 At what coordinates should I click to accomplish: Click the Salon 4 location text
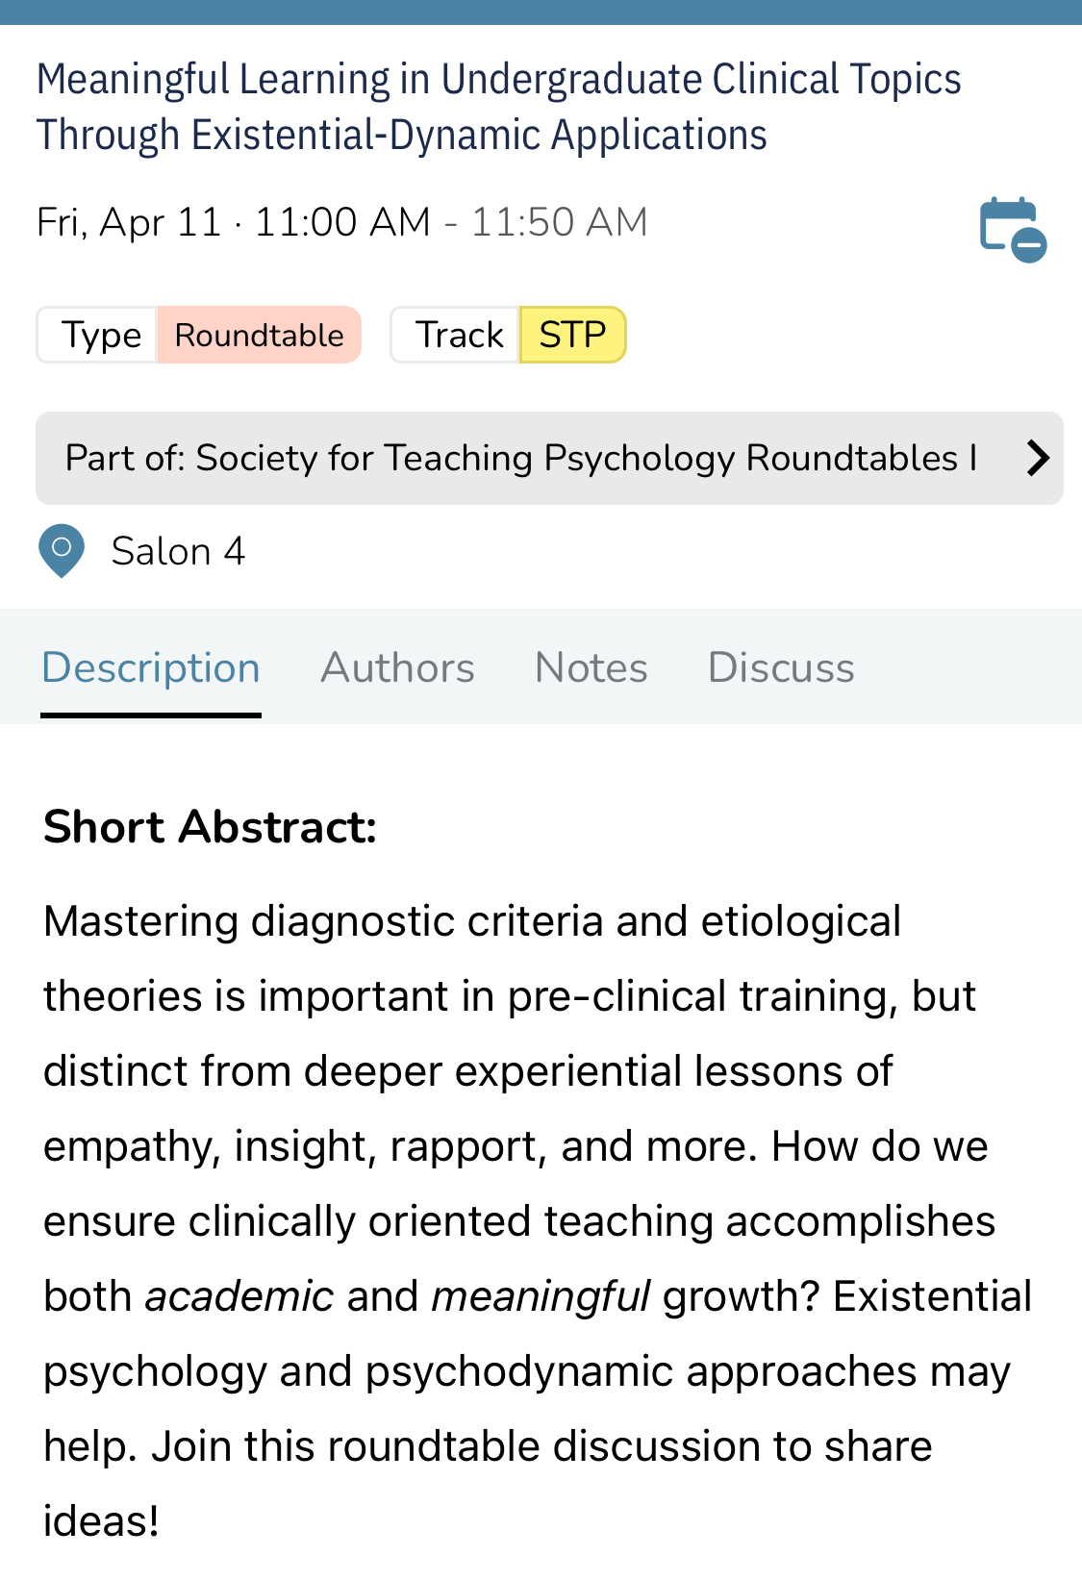pos(178,551)
